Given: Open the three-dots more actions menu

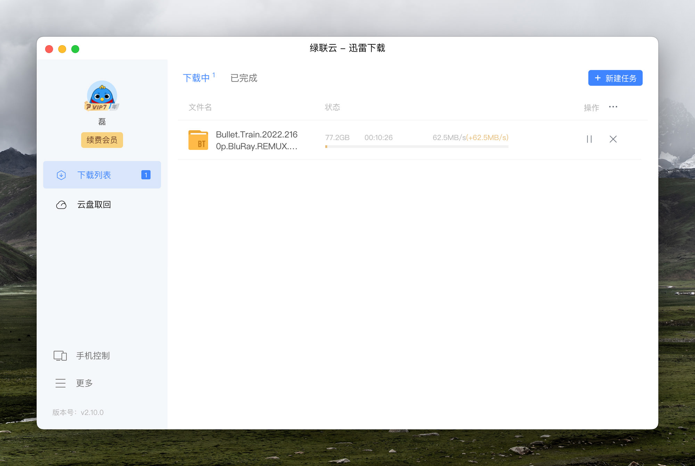Looking at the screenshot, I should click(x=613, y=107).
